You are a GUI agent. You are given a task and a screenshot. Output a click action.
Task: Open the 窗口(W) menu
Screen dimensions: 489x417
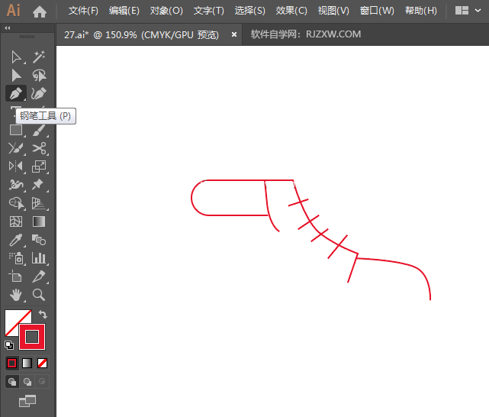pos(377,11)
